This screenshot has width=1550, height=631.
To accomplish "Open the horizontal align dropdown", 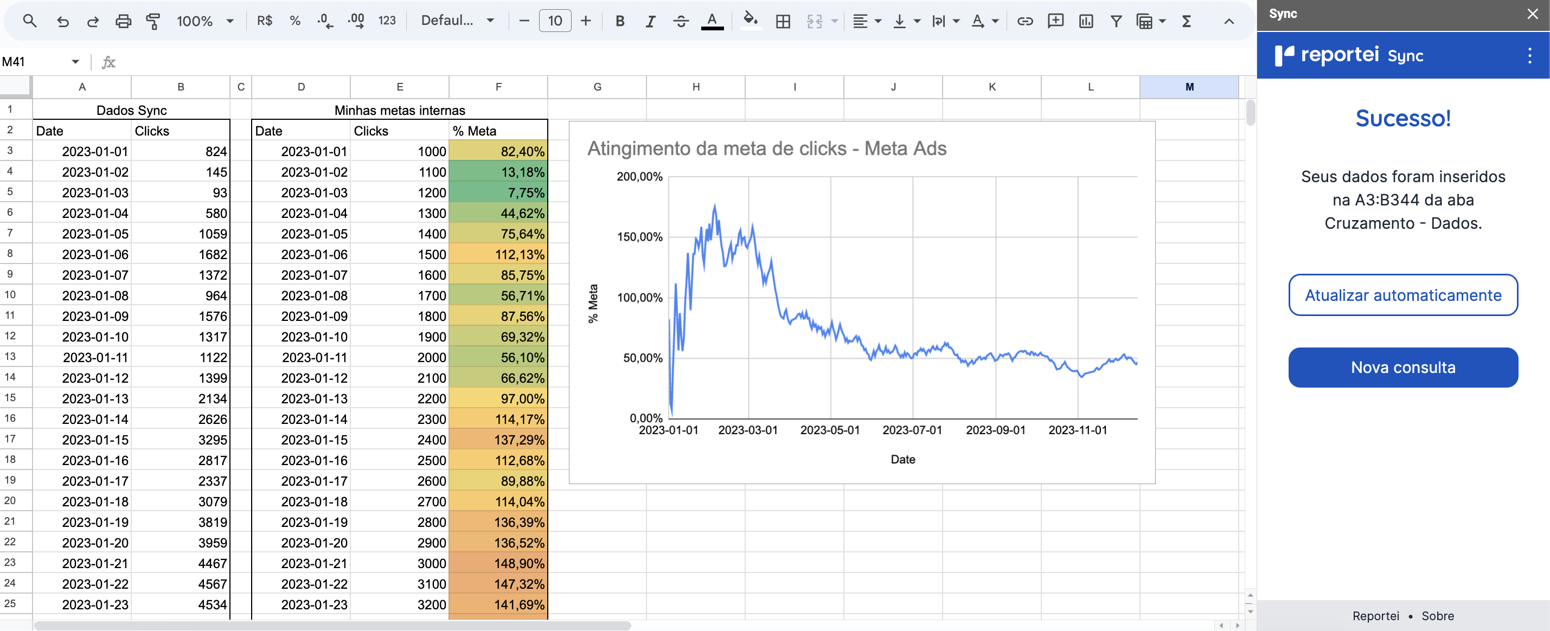I will [867, 21].
